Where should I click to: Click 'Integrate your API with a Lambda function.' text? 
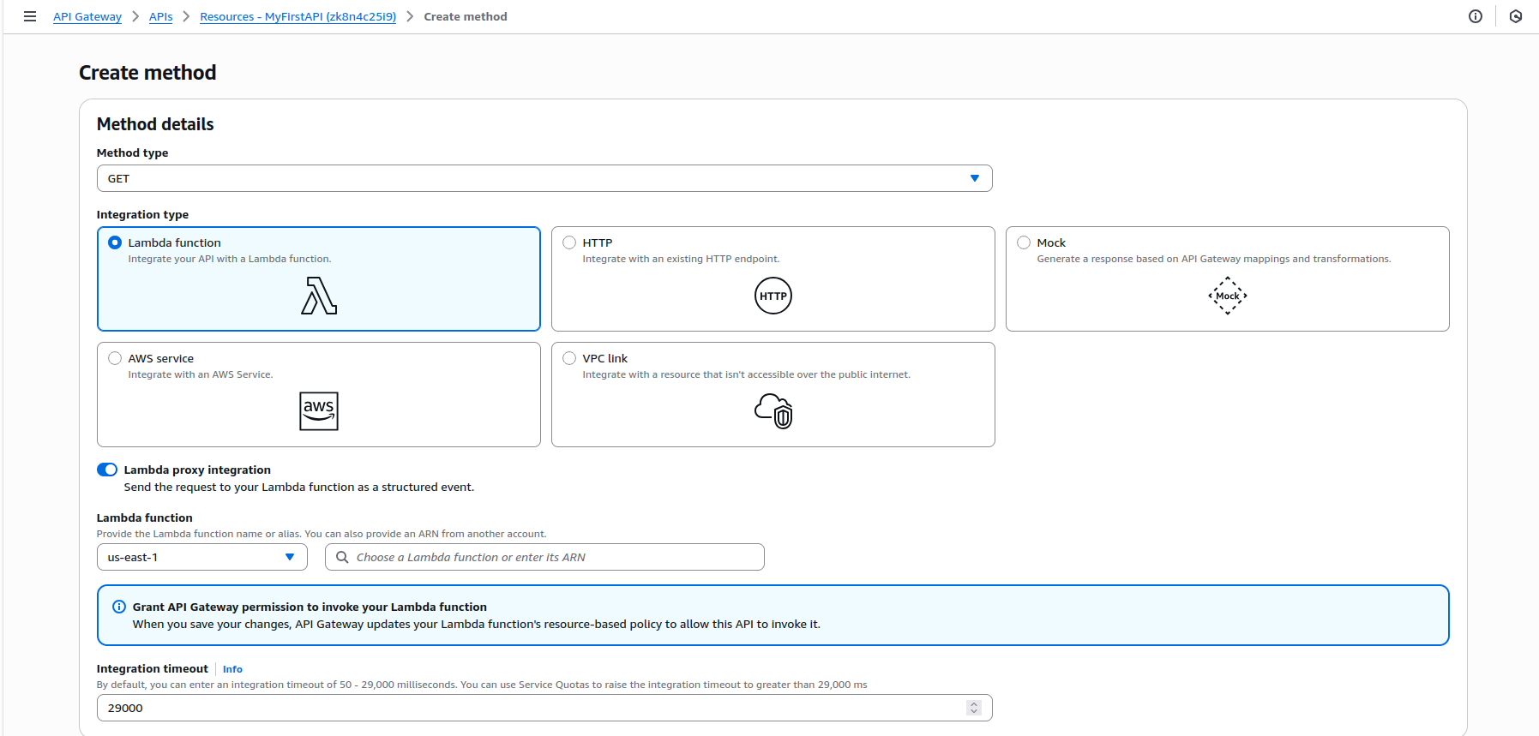(230, 259)
